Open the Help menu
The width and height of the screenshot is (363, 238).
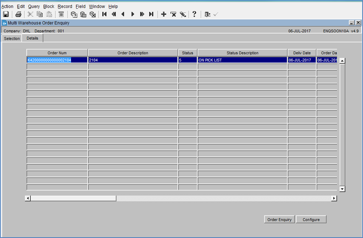(x=113, y=7)
